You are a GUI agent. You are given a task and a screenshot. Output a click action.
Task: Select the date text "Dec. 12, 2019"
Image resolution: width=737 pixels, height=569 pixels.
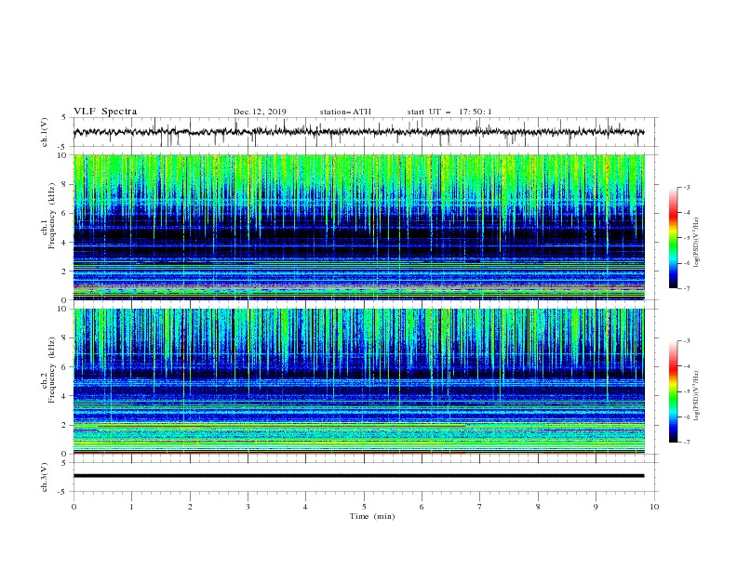[x=260, y=112]
